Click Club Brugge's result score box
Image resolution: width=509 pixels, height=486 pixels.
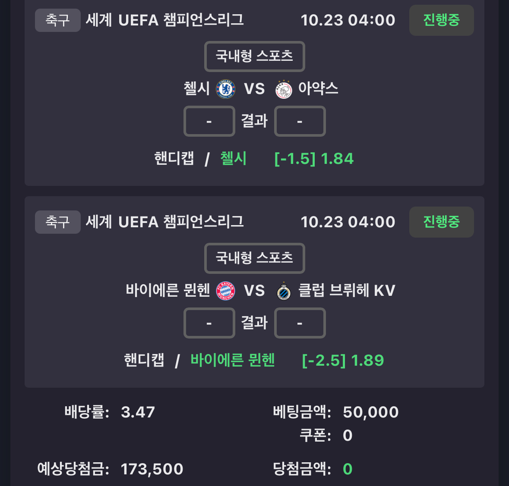[x=300, y=323]
